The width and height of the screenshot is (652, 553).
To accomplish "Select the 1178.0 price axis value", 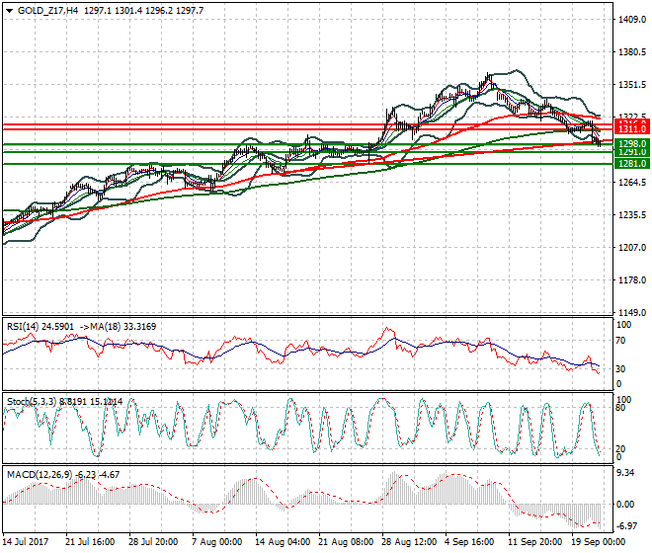I will (632, 280).
